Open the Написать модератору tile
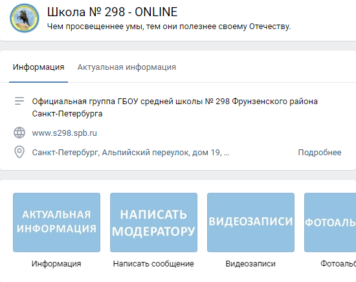The width and height of the screenshot is (356, 282). (153, 222)
